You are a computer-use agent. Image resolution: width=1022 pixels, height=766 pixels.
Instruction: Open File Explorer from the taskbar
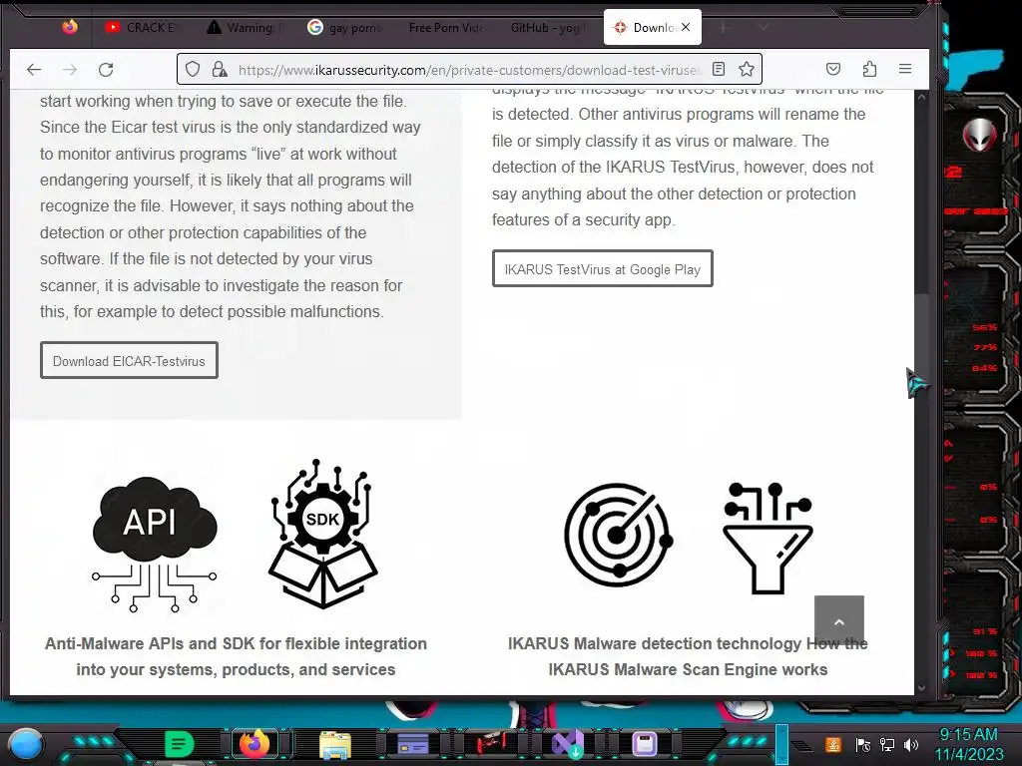335,744
